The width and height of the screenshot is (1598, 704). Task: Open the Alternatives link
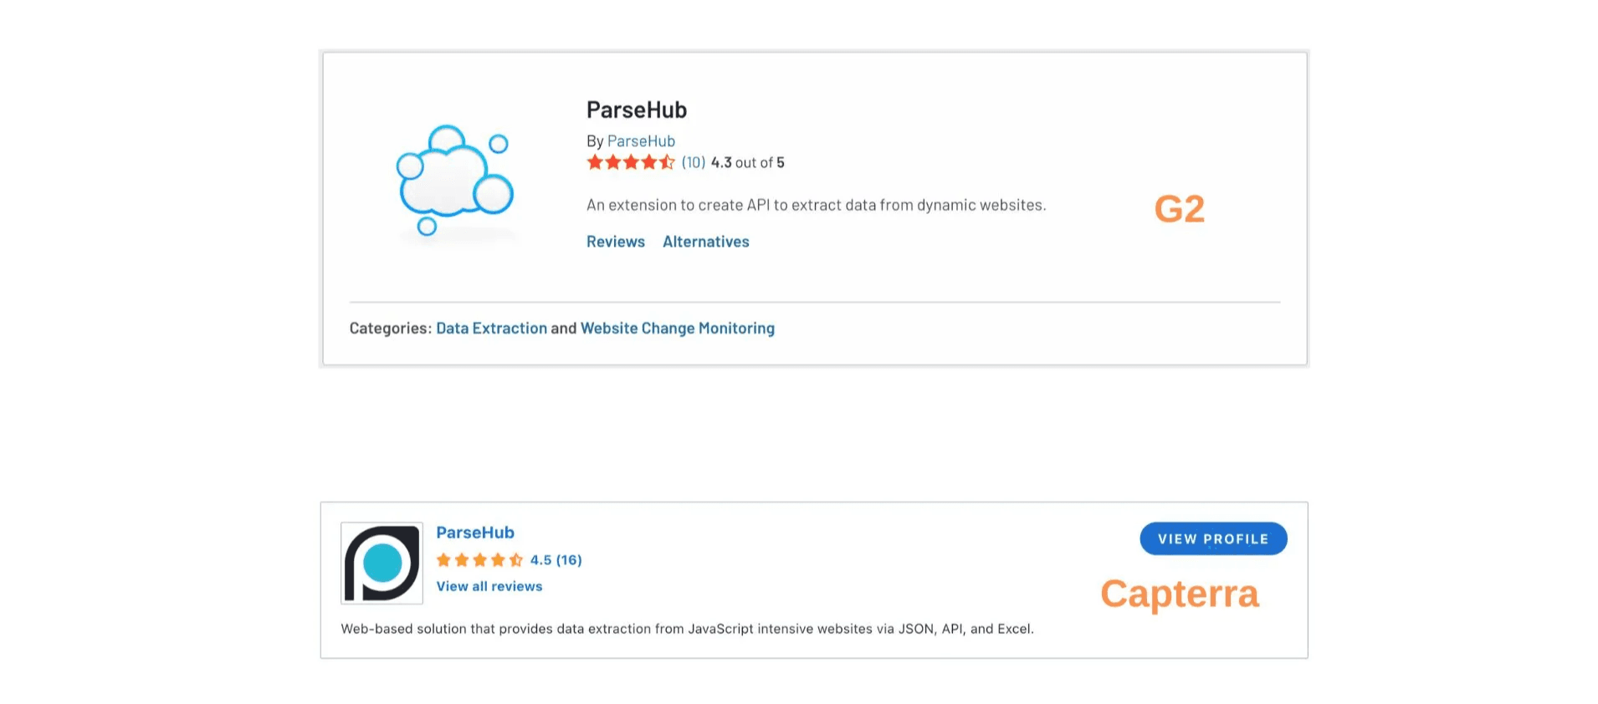pos(705,242)
